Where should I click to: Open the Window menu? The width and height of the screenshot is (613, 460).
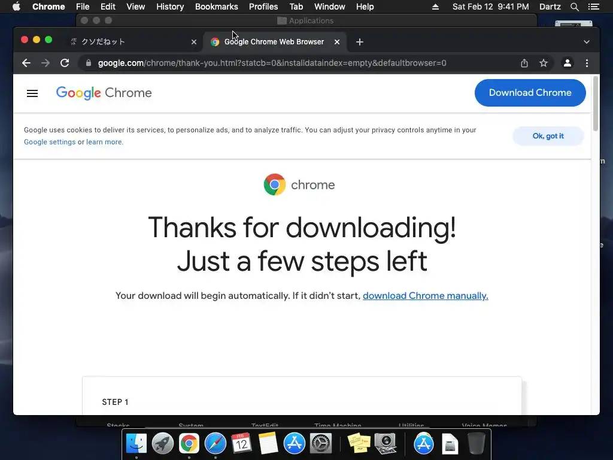pyautogui.click(x=330, y=7)
